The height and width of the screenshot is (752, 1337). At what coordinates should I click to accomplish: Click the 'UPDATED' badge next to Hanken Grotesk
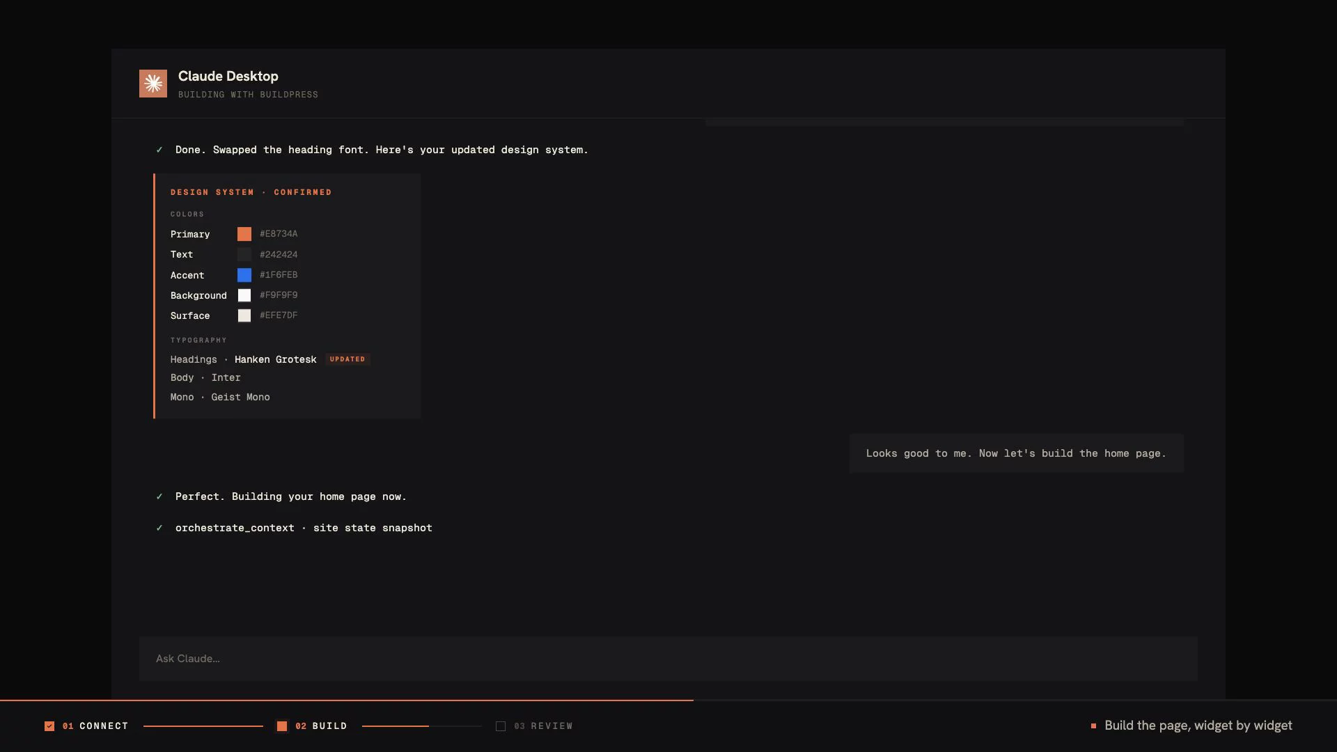[347, 359]
